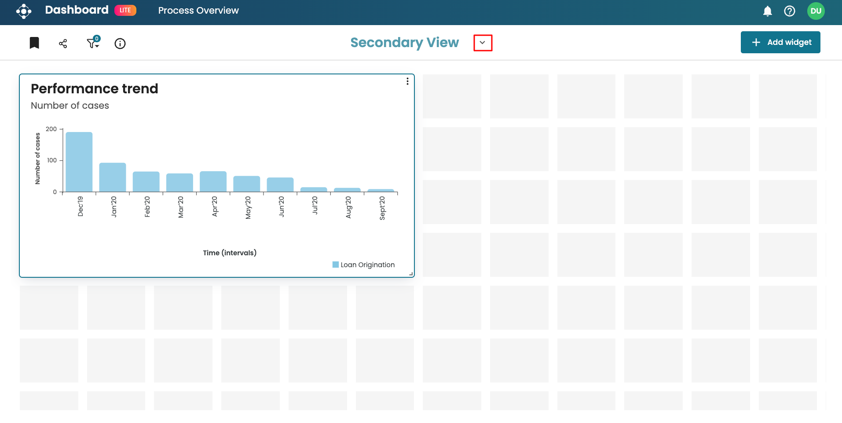Click the widget resize handle corner
The width and height of the screenshot is (842, 423).
tap(411, 274)
